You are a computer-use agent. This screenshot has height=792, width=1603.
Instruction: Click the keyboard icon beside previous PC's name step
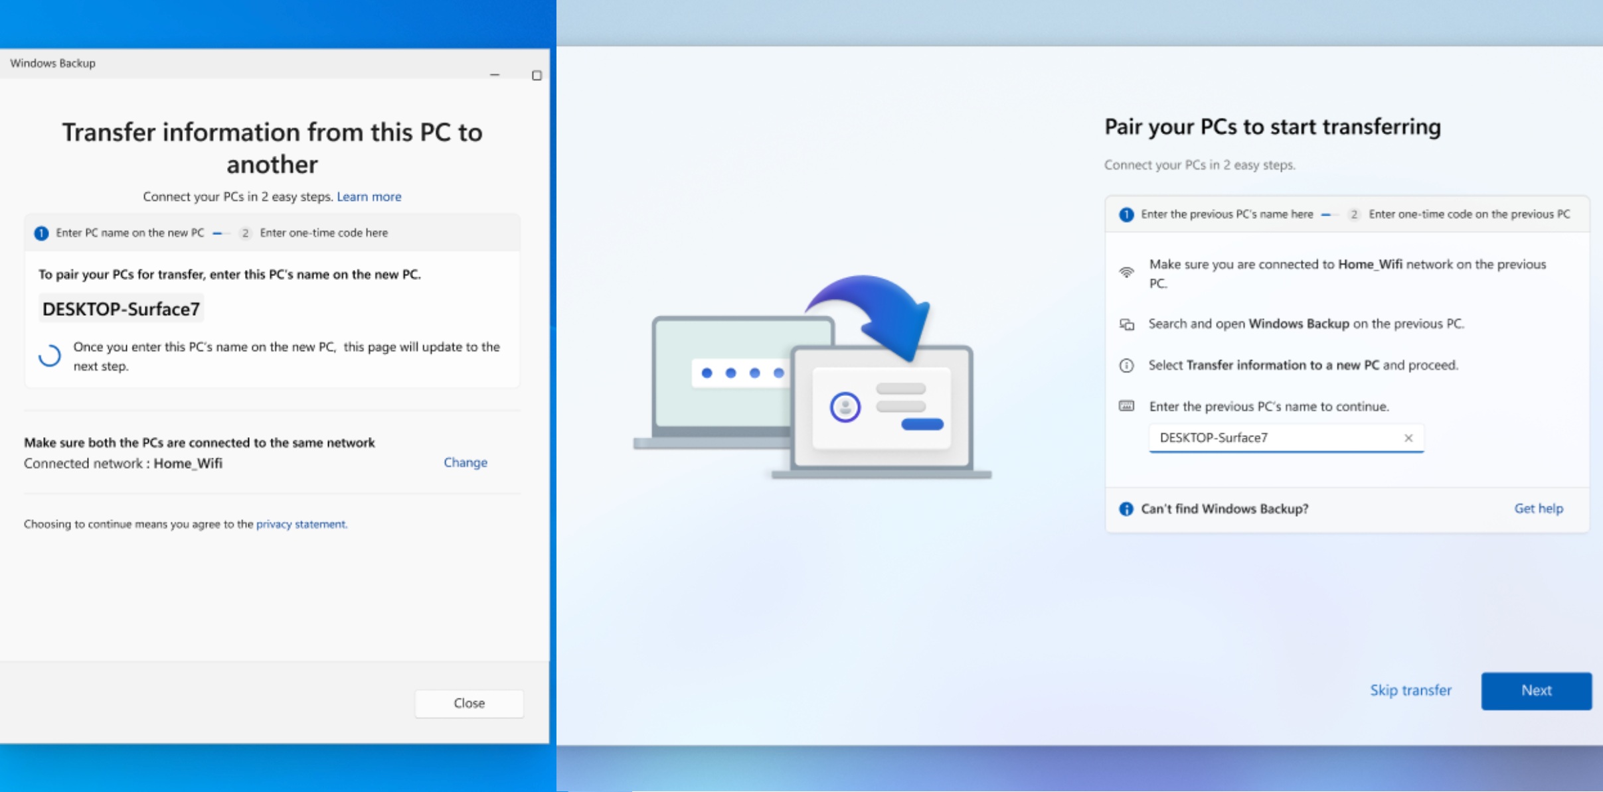[1127, 405]
